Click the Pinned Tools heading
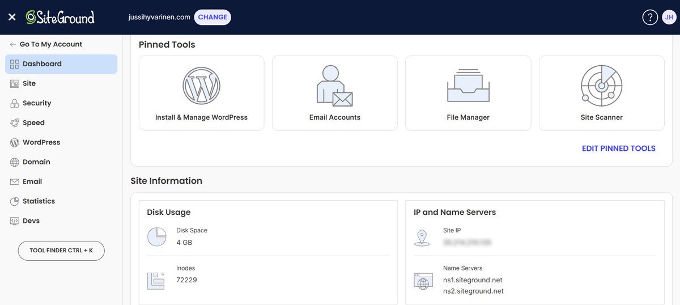The width and height of the screenshot is (680, 305). pos(167,45)
